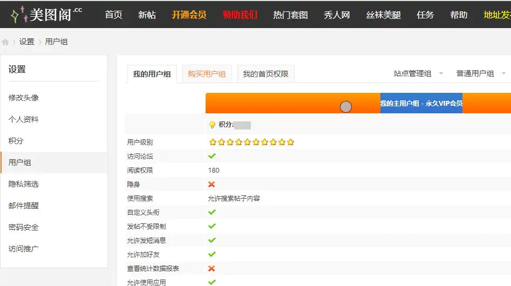This screenshot has height=286, width=511.
Task: Open 首页 in the top navigation
Action: 113,15
